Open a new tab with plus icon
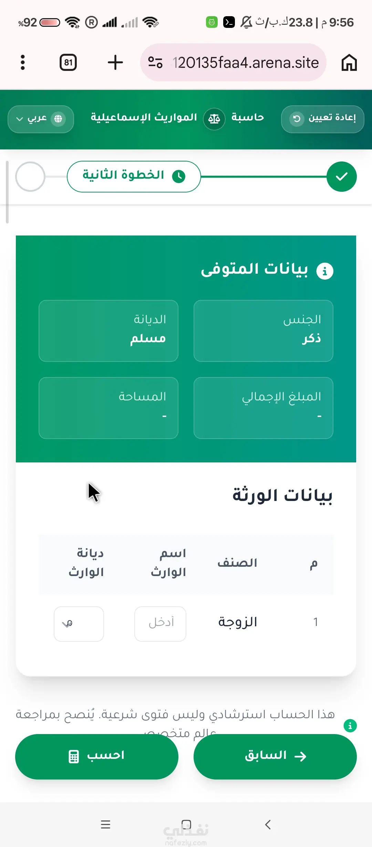The width and height of the screenshot is (372, 847). click(x=115, y=62)
